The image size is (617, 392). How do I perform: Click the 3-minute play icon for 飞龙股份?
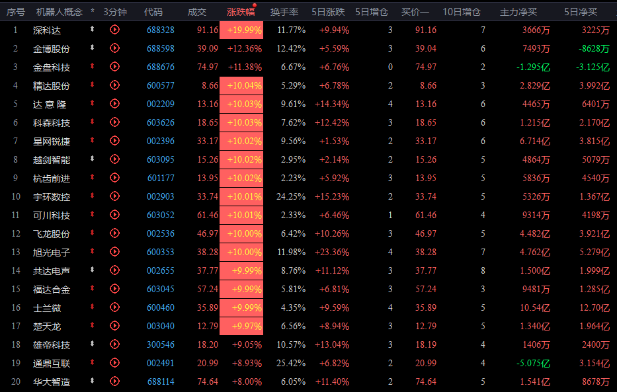point(114,233)
